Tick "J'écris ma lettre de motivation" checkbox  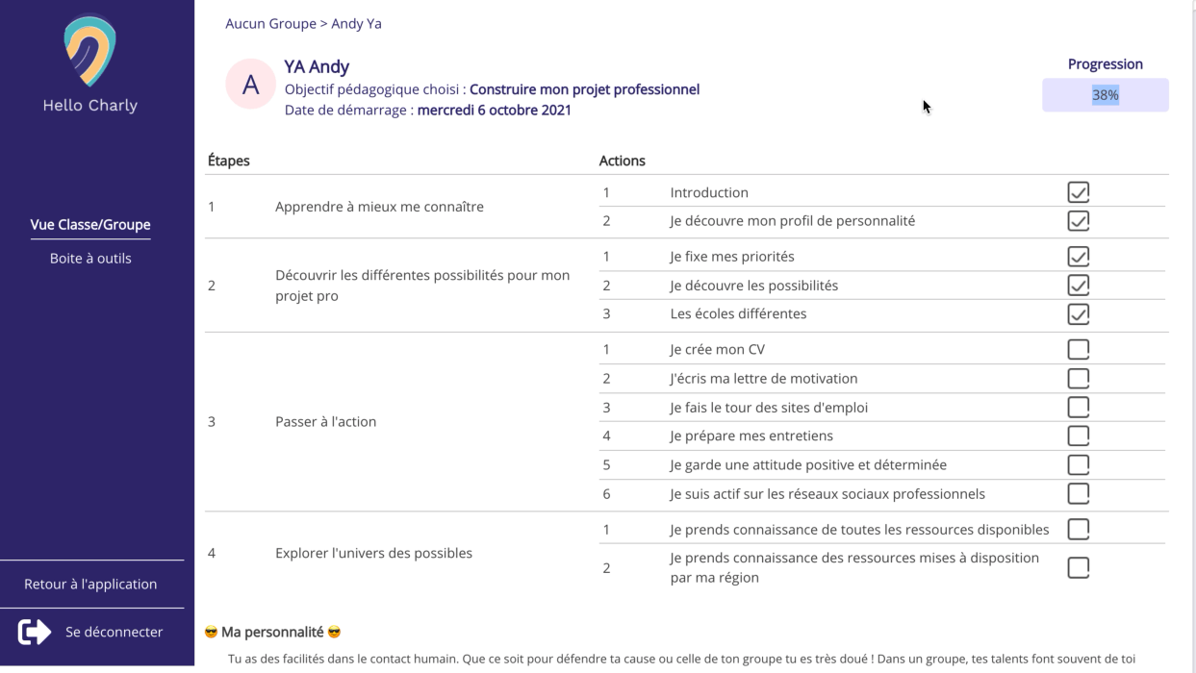click(1078, 378)
